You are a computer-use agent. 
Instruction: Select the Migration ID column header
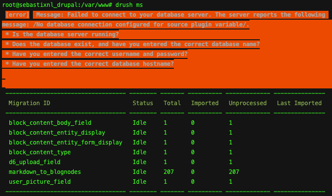(29, 103)
